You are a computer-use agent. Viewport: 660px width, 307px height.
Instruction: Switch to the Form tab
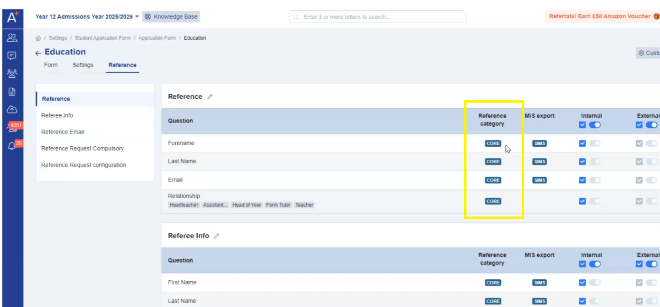[51, 65]
